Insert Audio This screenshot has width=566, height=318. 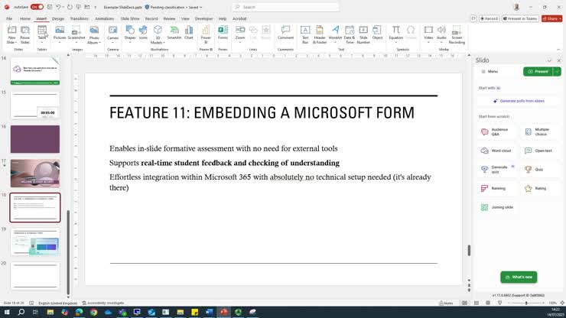pos(441,34)
